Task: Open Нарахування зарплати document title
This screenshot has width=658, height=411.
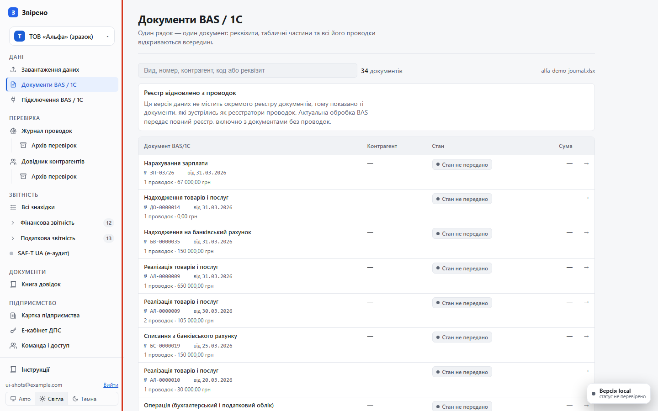Action: click(176, 163)
